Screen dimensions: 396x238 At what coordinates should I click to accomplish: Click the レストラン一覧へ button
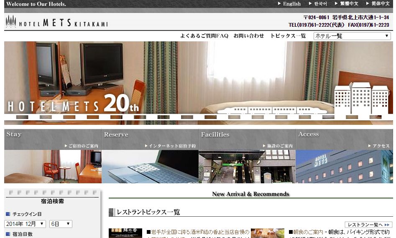[x=368, y=224]
